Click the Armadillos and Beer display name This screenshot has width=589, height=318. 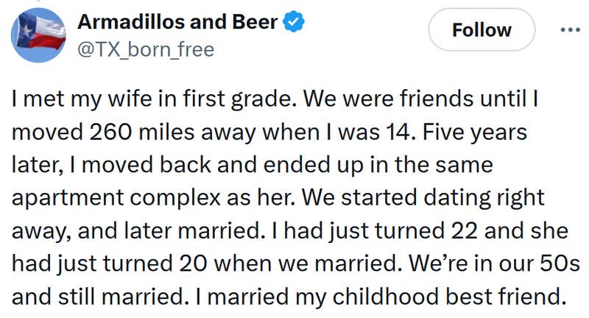click(177, 22)
